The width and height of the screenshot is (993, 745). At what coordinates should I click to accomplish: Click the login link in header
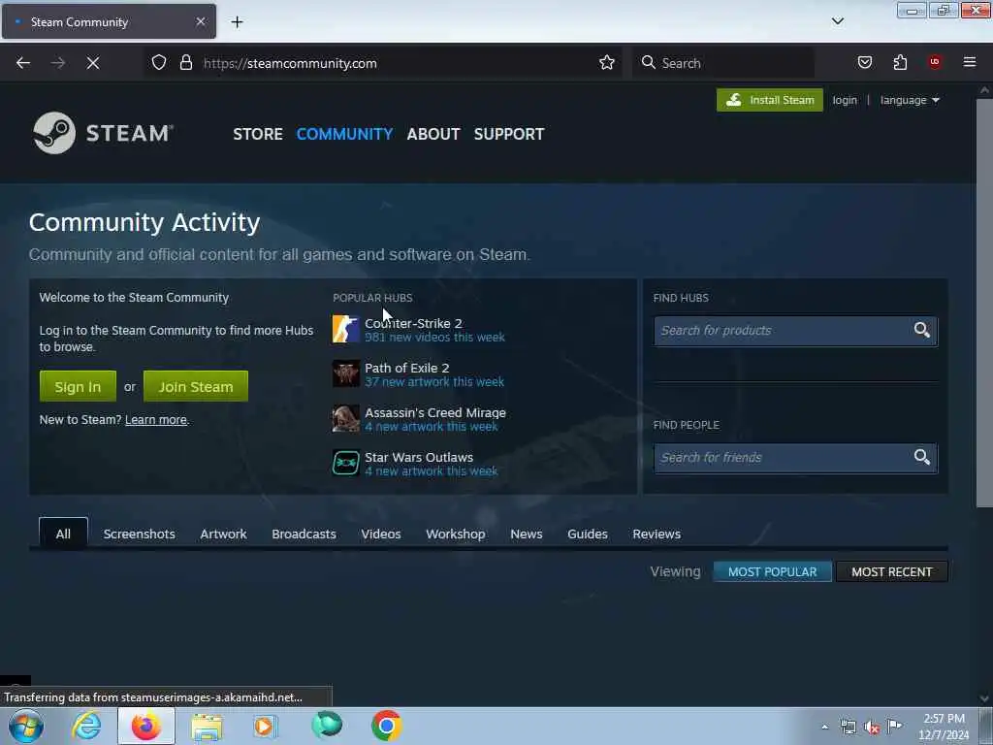pyautogui.click(x=845, y=100)
